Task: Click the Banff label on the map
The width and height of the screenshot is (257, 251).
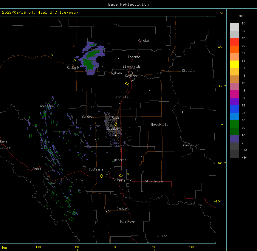Action: [x=37, y=169]
